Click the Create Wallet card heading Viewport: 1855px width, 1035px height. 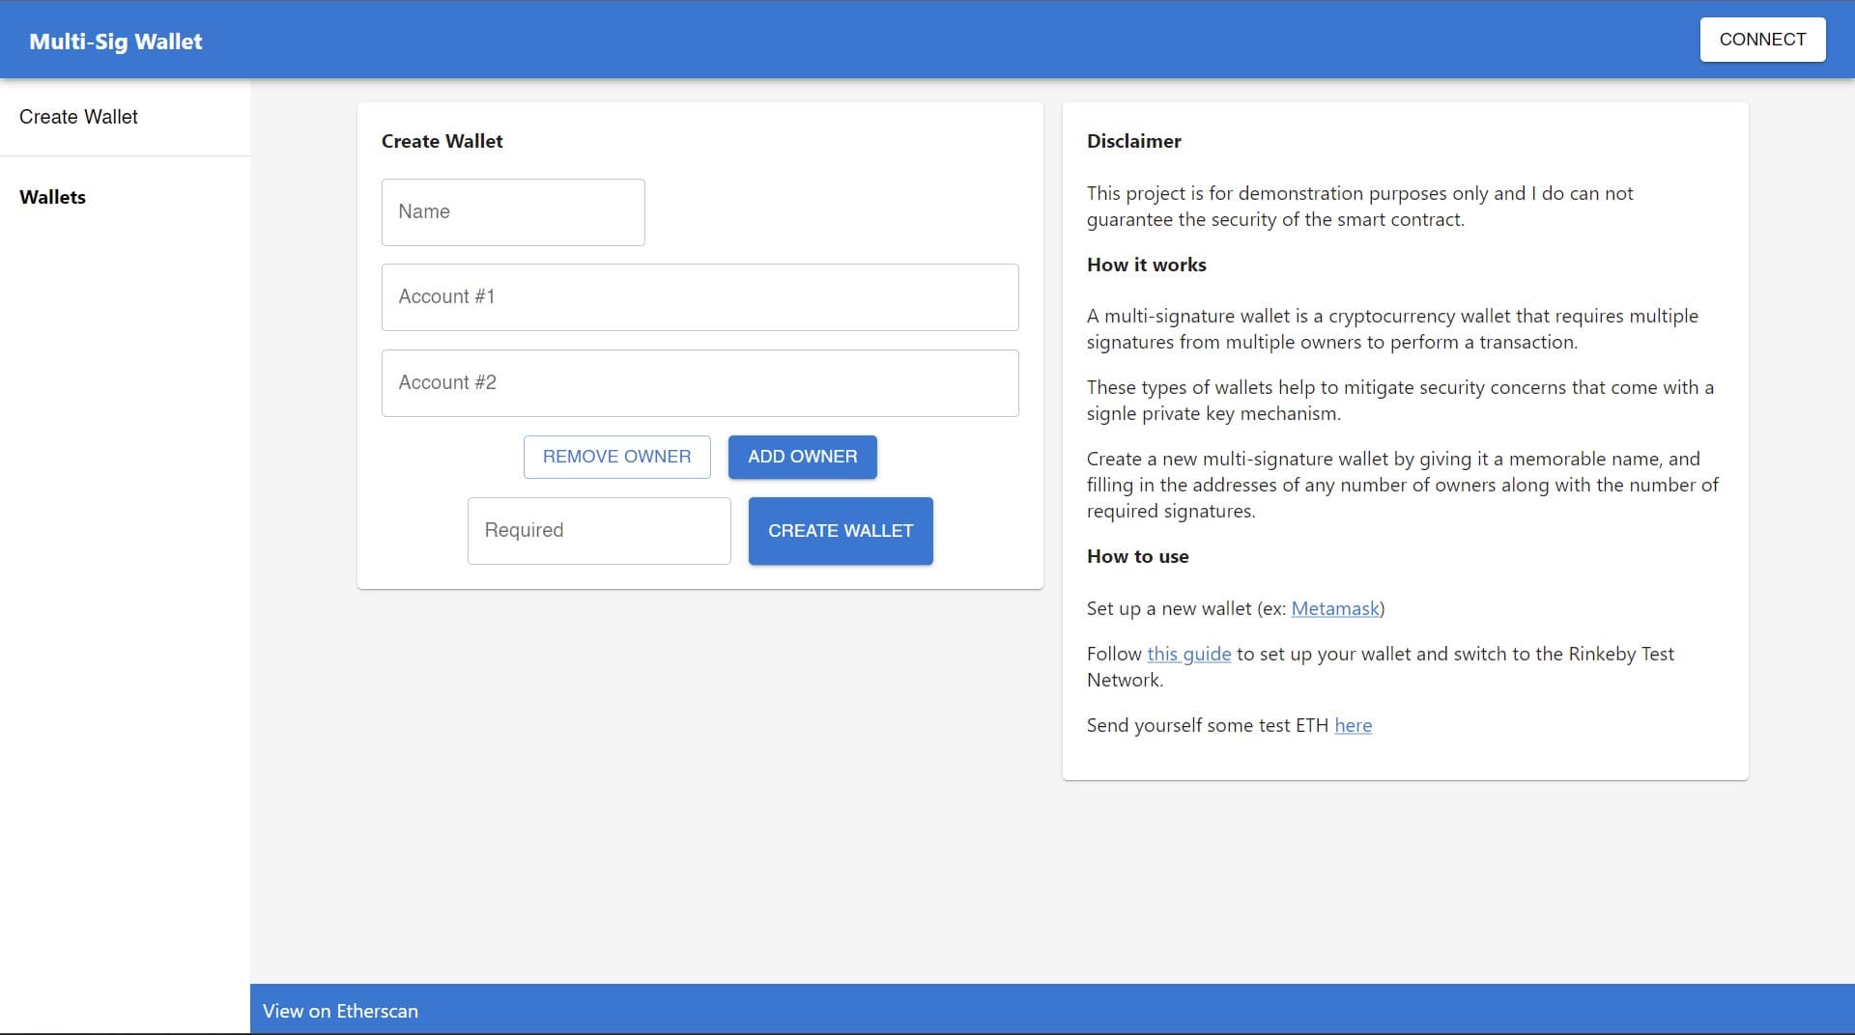(442, 141)
